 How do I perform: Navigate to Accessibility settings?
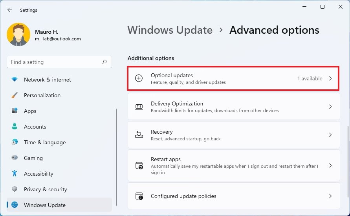[59, 174]
